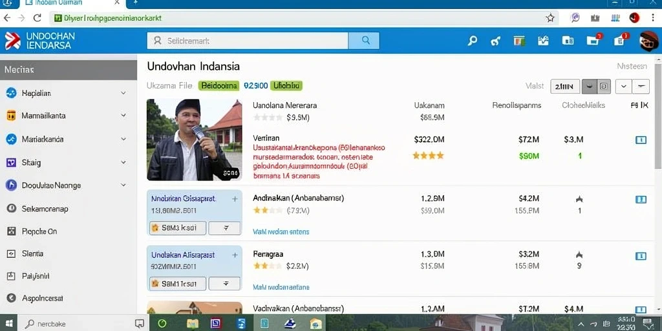Open the user avatar in header
Screen dimensions: 662x331
point(649,41)
